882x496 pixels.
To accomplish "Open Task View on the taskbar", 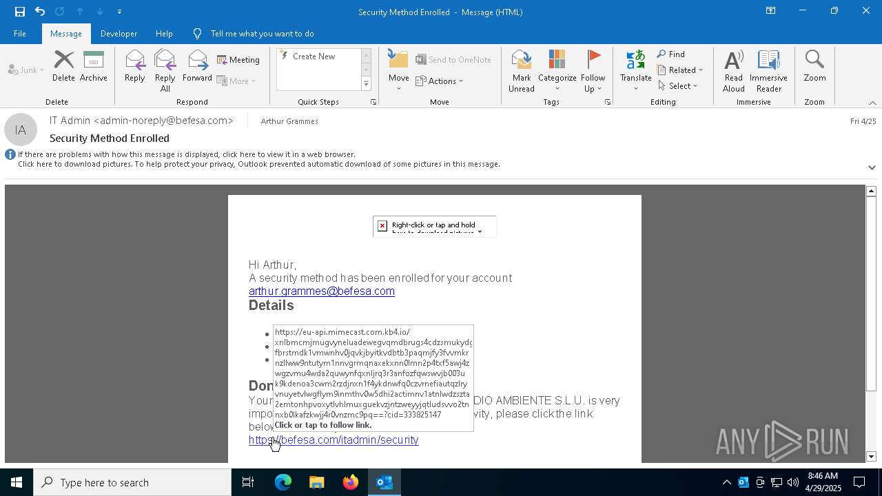I will 248,482.
